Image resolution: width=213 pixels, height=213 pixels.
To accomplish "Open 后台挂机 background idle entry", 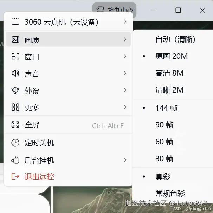I will coord(68,160).
